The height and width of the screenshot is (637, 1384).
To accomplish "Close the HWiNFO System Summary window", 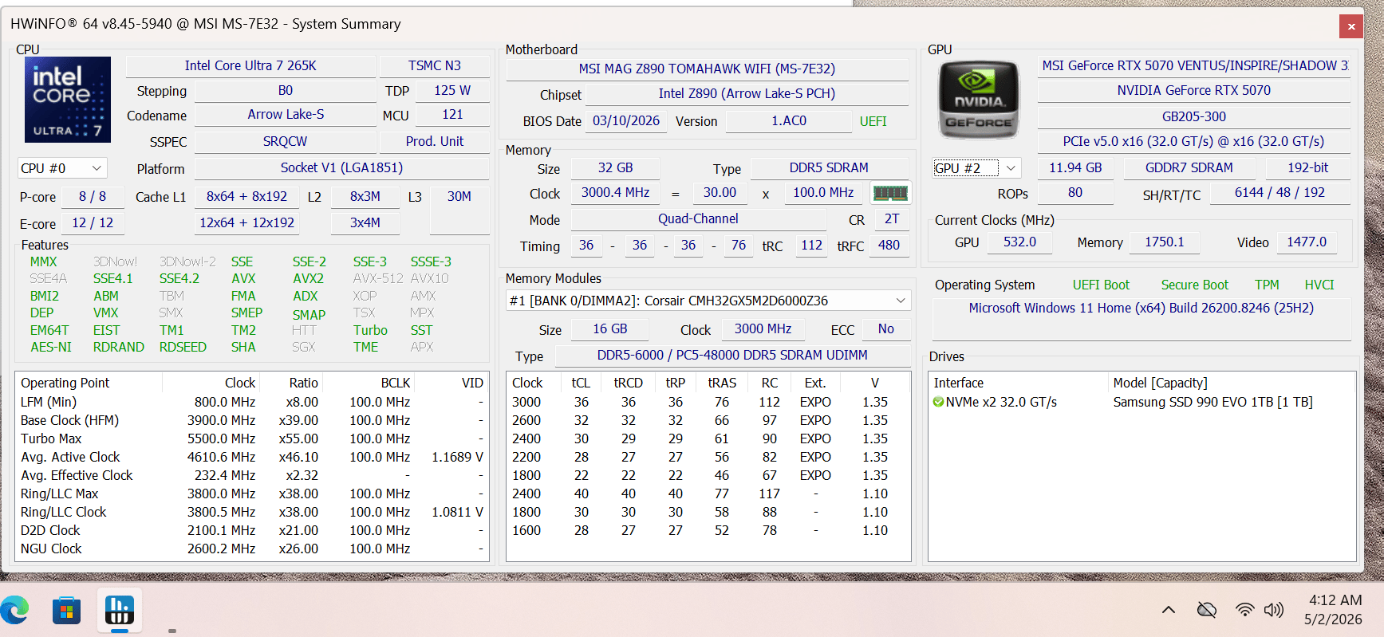I will point(1351,26).
